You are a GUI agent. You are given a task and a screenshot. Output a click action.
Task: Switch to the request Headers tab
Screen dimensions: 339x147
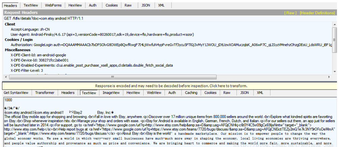[x=10, y=5]
